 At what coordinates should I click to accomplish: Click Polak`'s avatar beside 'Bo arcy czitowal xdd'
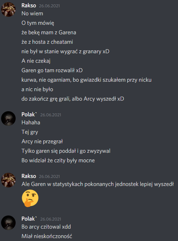pos(8,223)
